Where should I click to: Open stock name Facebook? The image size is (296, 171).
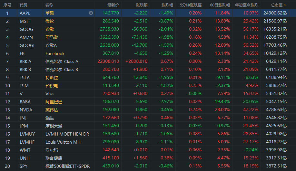55,53
